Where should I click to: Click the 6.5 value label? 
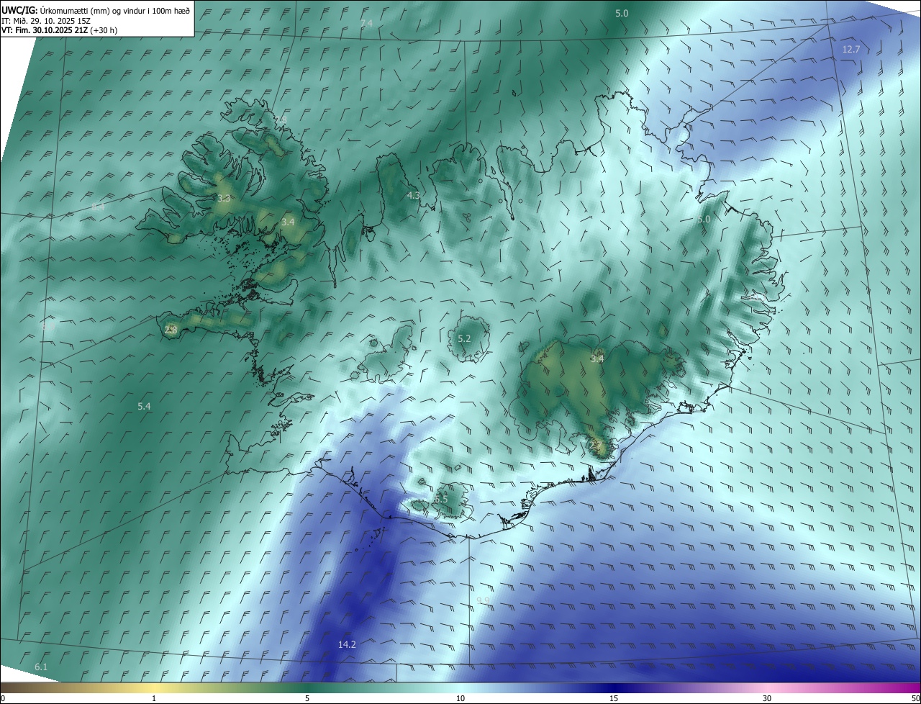(441, 499)
